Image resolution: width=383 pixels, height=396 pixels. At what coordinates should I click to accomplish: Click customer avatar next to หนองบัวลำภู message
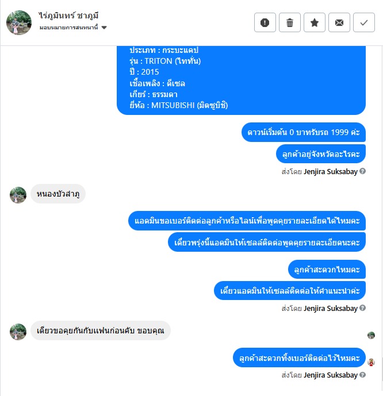click(18, 195)
